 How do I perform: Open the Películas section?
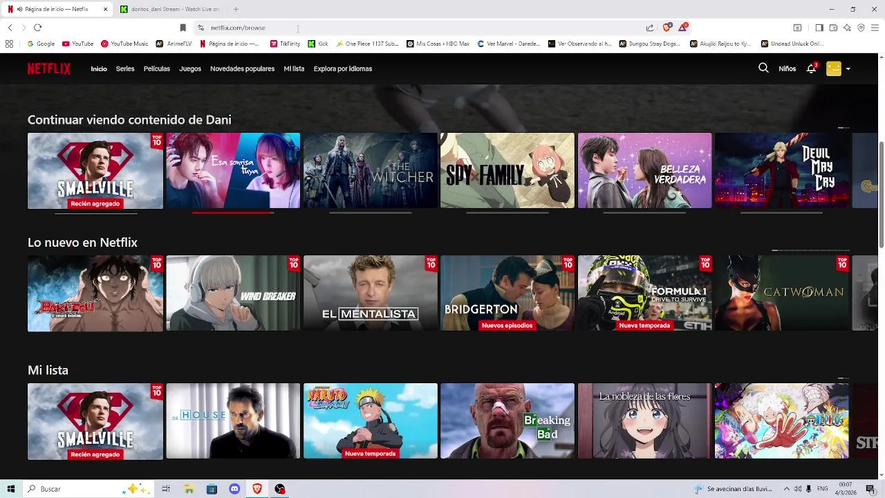coord(157,69)
